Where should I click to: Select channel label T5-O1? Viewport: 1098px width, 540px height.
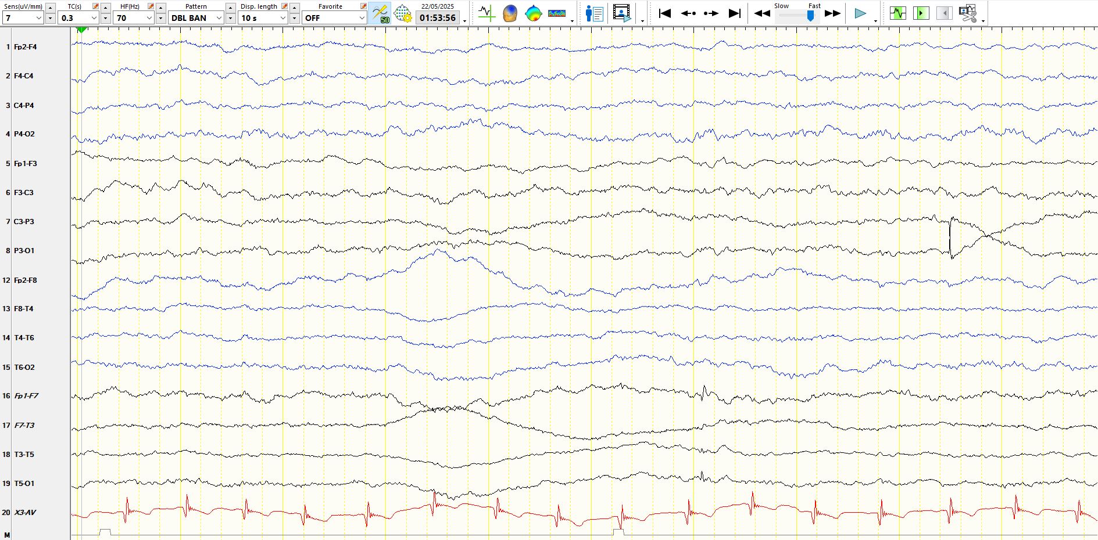point(24,484)
